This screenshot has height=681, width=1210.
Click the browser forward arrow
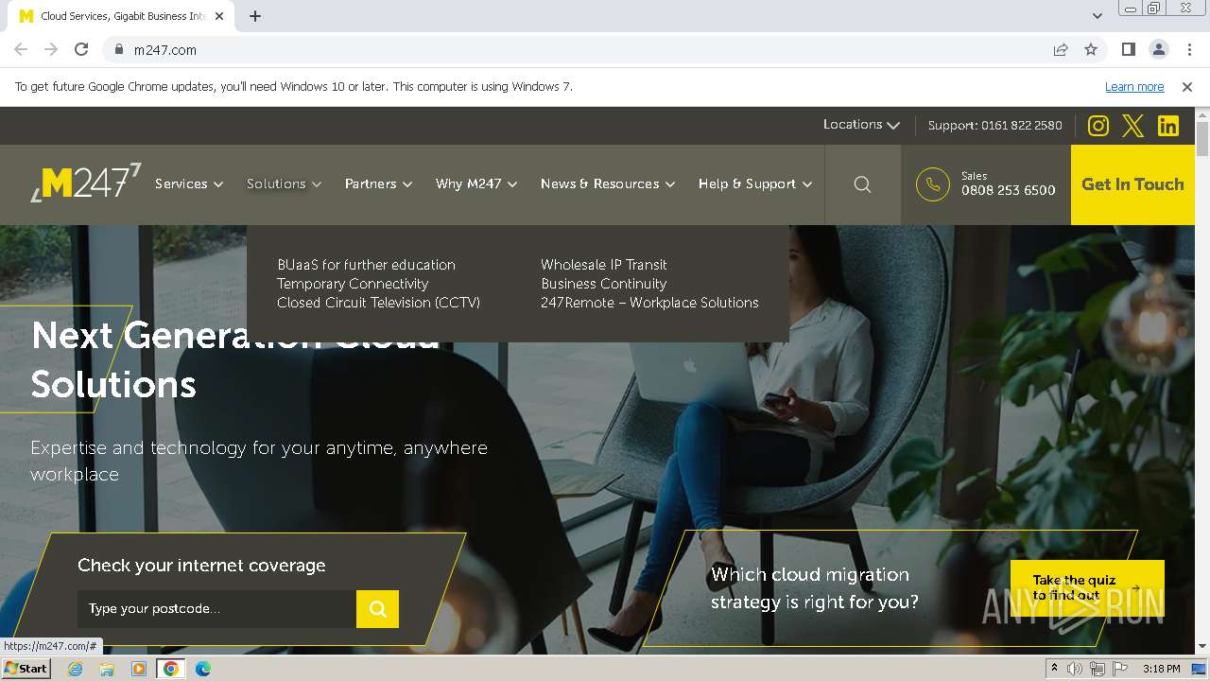point(51,49)
